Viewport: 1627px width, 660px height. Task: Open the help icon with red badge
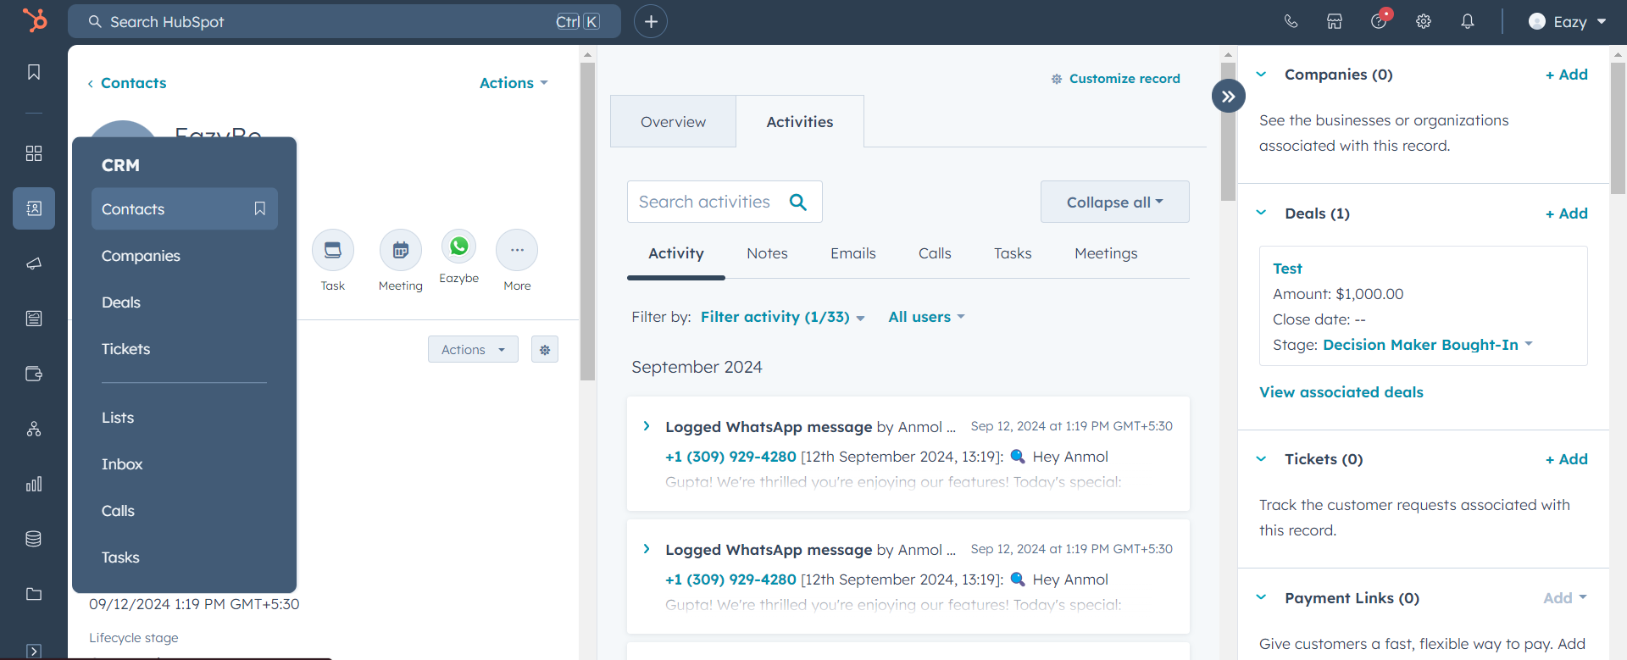(1380, 20)
